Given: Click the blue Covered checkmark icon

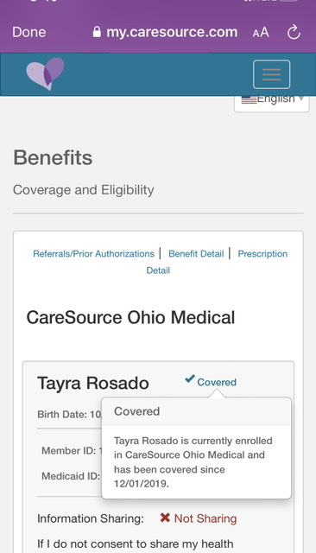Looking at the screenshot, I should pos(190,379).
